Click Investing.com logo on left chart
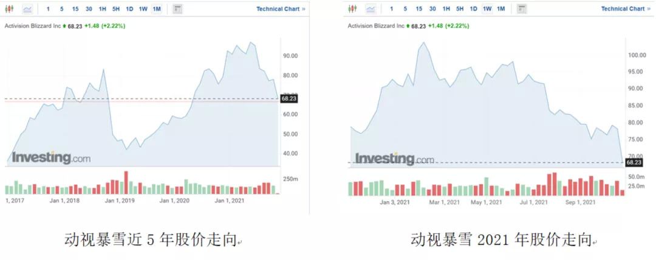The image size is (656, 260). [x=51, y=158]
